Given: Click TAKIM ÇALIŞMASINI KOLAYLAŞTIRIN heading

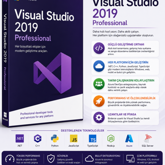Looking at the screenshot, I should (x=131, y=80).
